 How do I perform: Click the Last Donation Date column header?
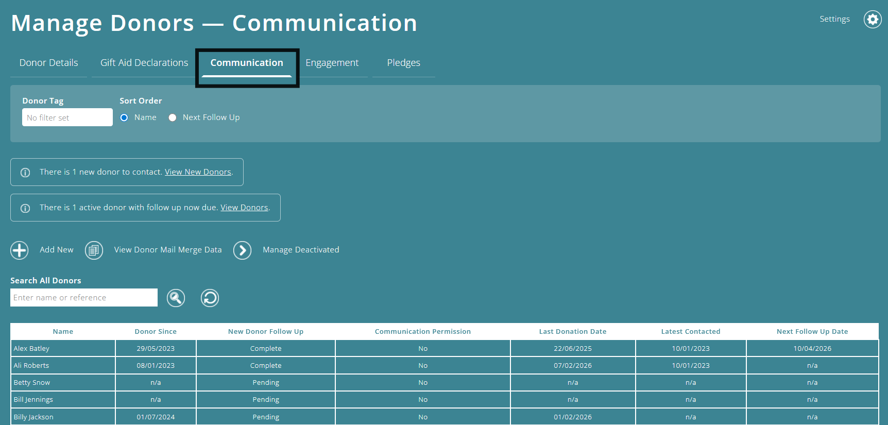[x=573, y=332]
